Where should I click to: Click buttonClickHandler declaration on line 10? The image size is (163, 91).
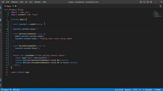[x=28, y=34]
